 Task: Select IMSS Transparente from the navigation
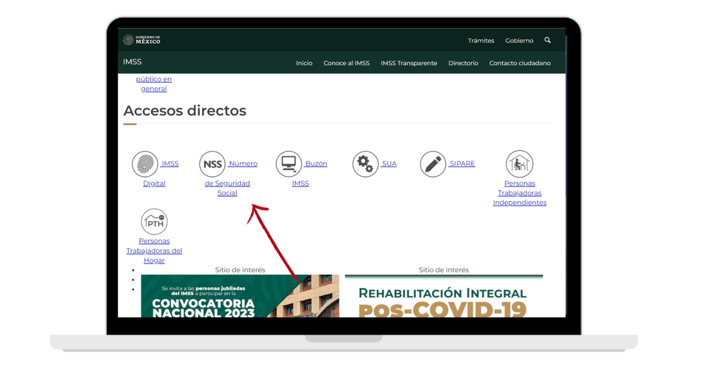pyautogui.click(x=409, y=63)
